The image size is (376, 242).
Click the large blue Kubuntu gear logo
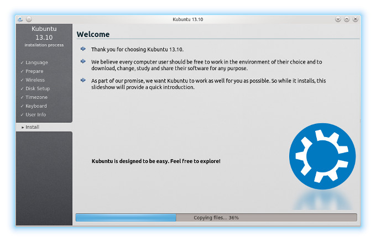(322, 156)
